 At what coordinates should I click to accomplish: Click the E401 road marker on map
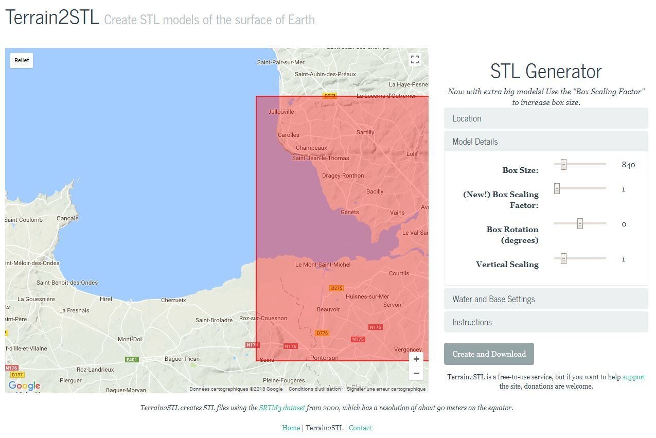click(x=132, y=360)
